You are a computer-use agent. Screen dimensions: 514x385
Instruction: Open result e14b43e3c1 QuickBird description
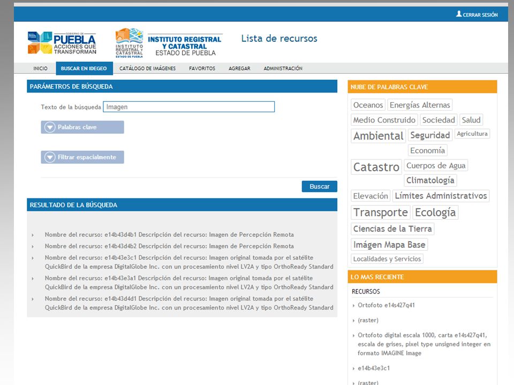click(x=189, y=262)
